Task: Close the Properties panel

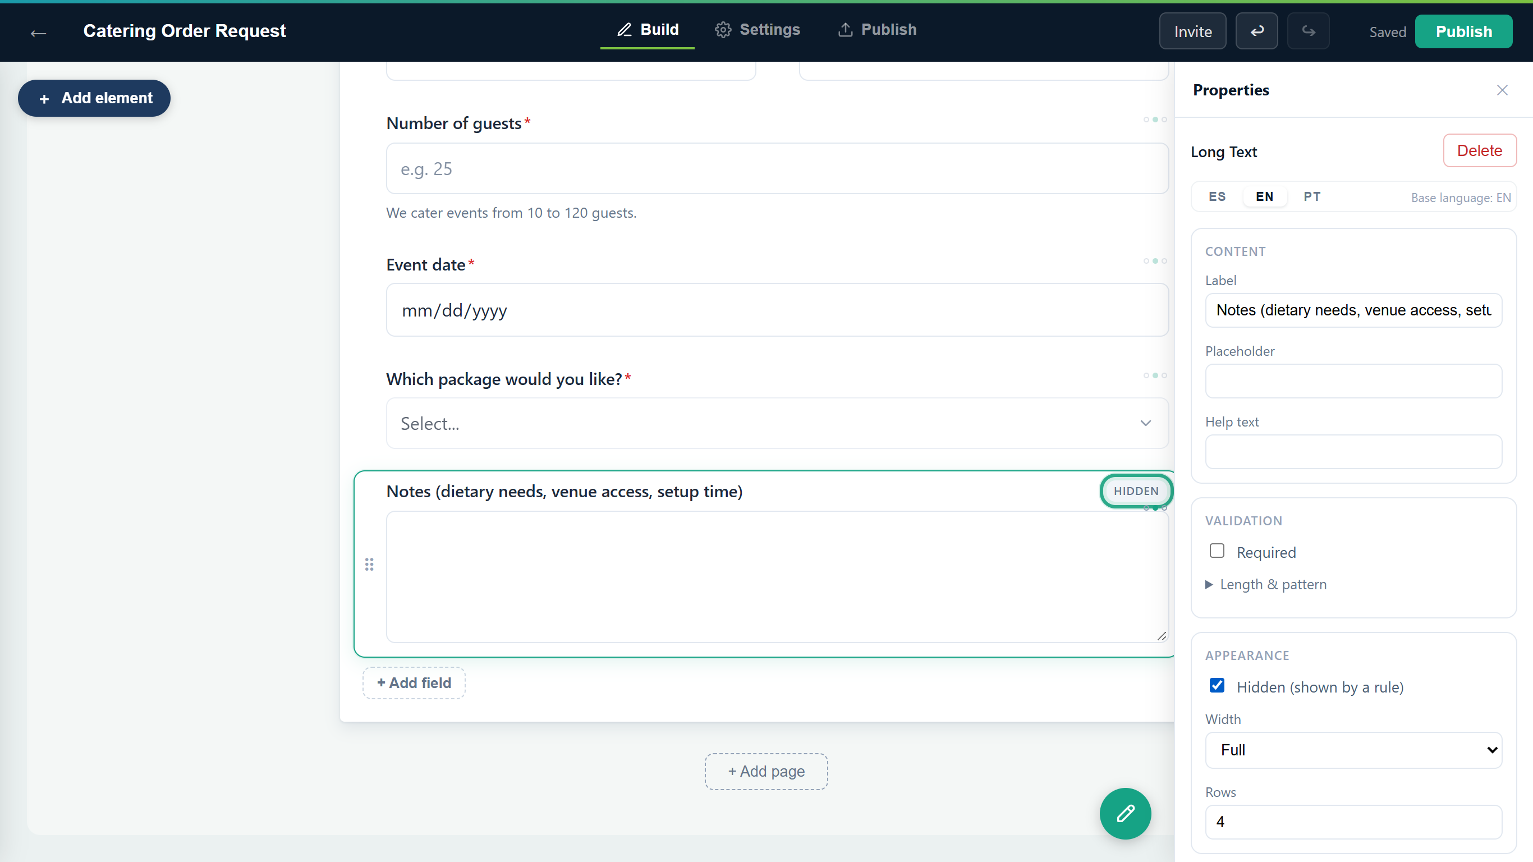Action: click(1502, 90)
